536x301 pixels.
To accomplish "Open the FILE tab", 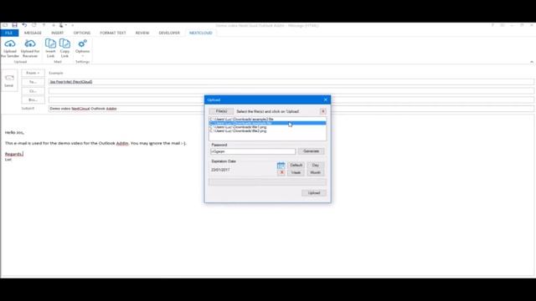I will click(9, 33).
